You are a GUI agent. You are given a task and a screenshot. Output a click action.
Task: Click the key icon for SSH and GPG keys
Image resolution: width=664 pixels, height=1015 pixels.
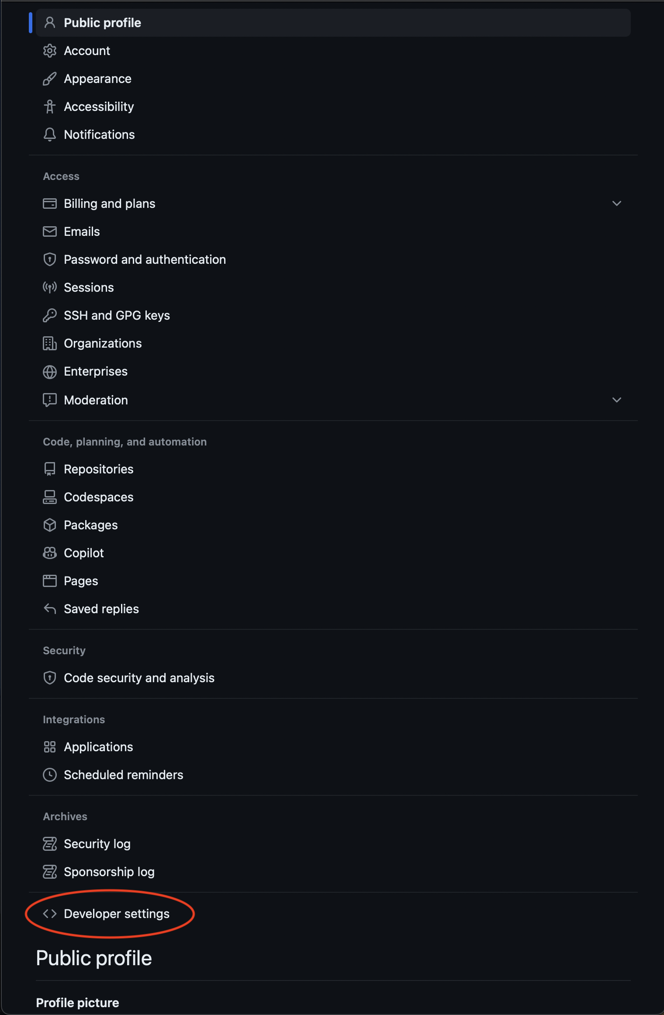[50, 315]
